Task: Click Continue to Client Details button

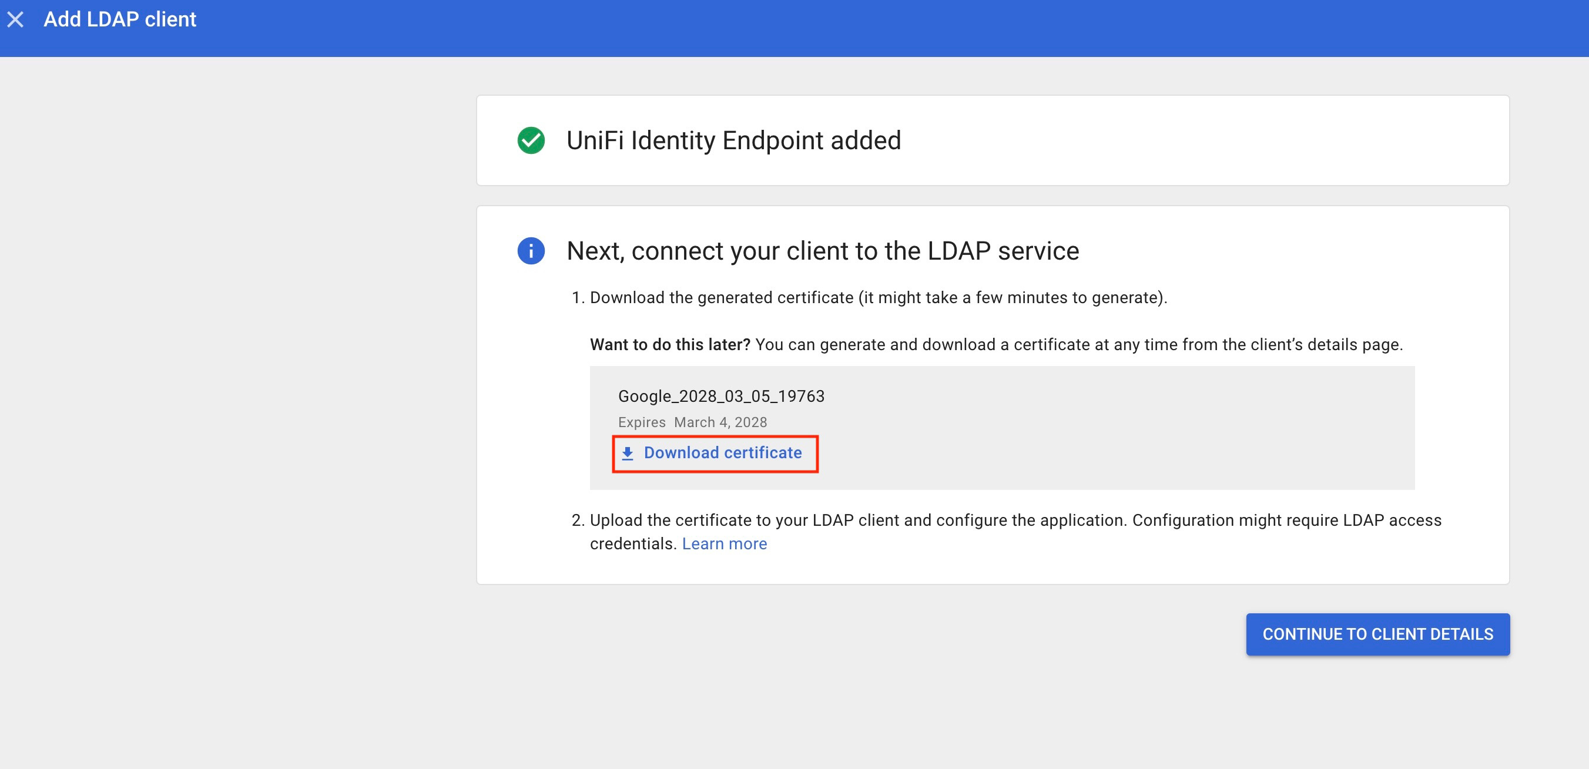Action: [1377, 634]
